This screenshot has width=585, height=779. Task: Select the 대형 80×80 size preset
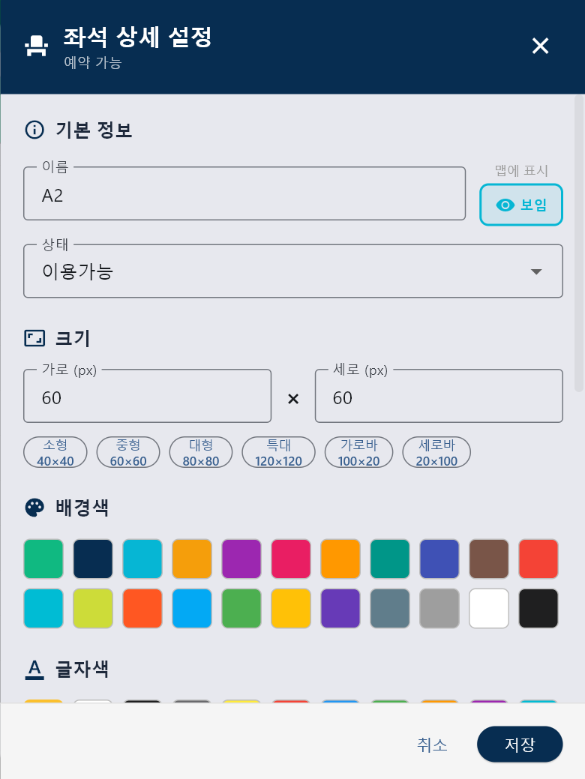coord(201,453)
